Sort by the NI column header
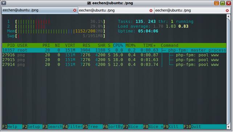This screenshot has height=132, width=233. pos(57,45)
